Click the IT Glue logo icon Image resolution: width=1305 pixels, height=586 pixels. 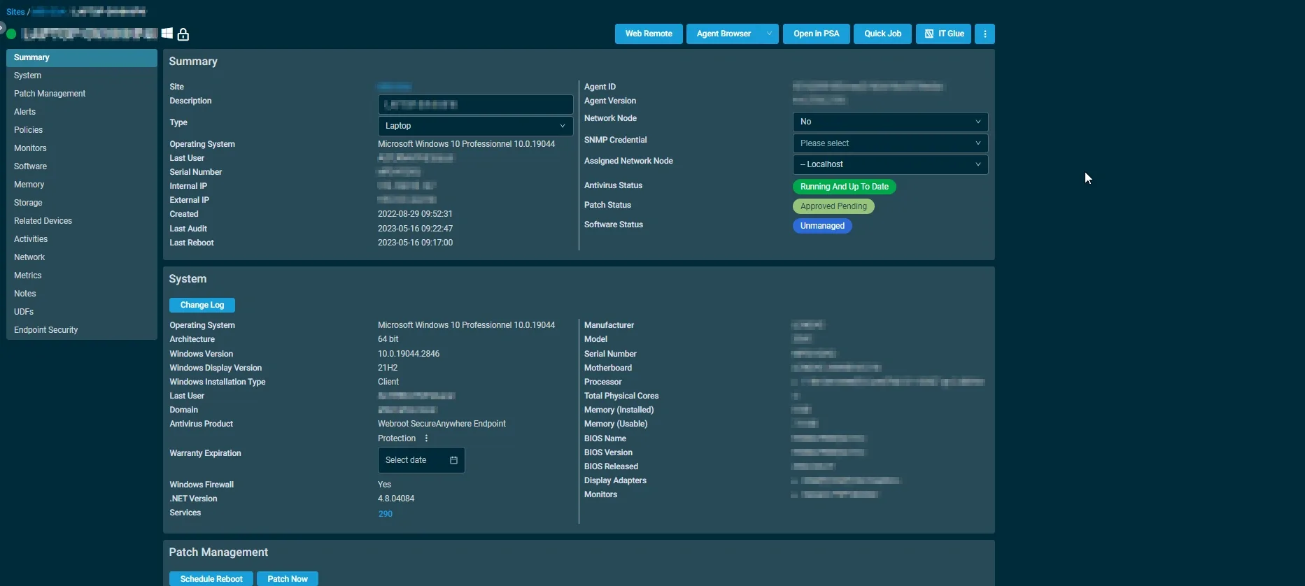click(929, 34)
